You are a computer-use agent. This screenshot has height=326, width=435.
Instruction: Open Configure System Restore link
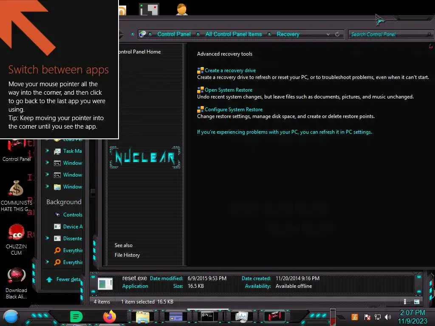coord(234,110)
